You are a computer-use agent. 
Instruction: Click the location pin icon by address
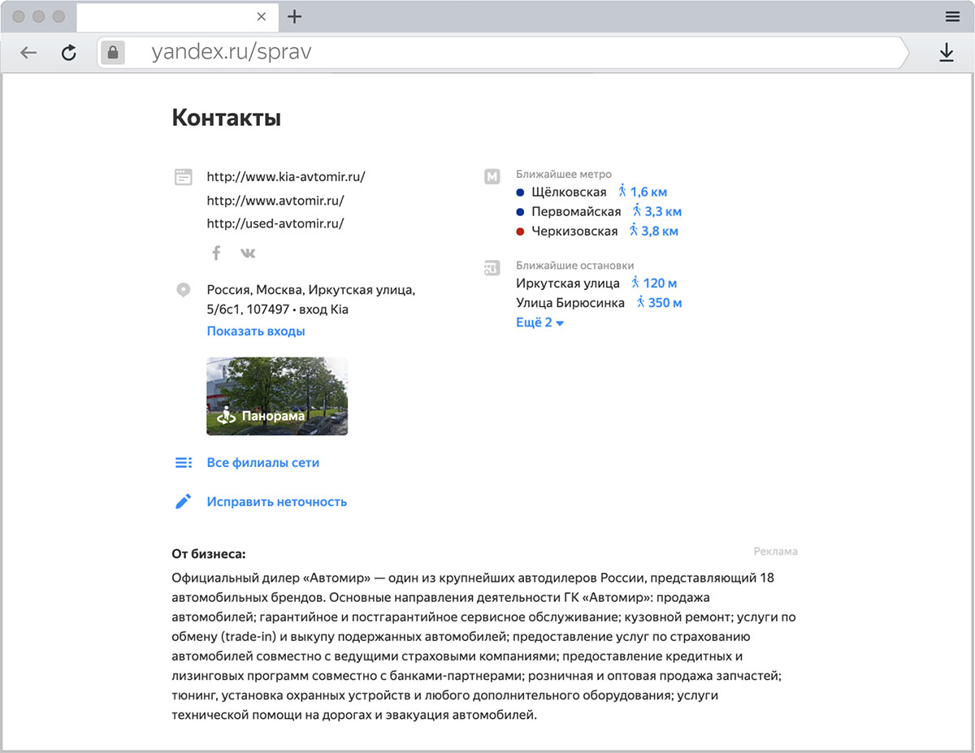pyautogui.click(x=184, y=290)
